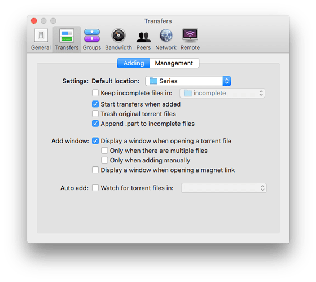This screenshot has width=316, height=282.
Task: Enable Trash original torrent files
Action: [x=95, y=114]
